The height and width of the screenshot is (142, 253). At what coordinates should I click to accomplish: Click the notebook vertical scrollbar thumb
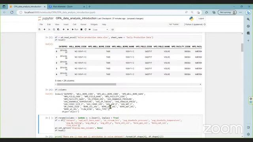pyautogui.click(x=242, y=47)
